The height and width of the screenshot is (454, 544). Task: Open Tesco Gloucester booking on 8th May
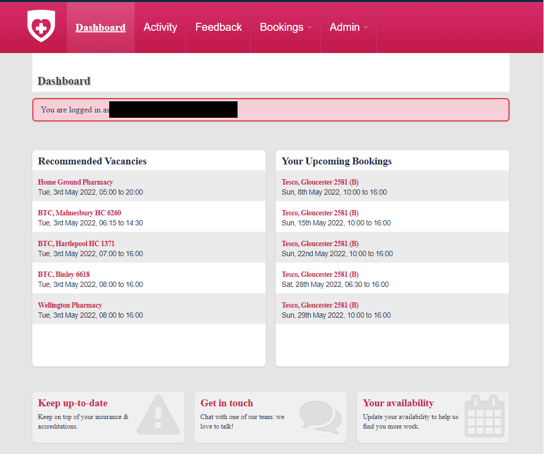[320, 182]
